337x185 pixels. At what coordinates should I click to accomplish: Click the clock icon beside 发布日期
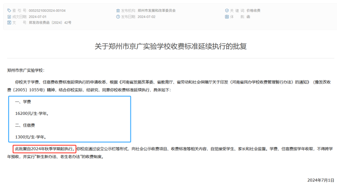[x=118, y=17]
